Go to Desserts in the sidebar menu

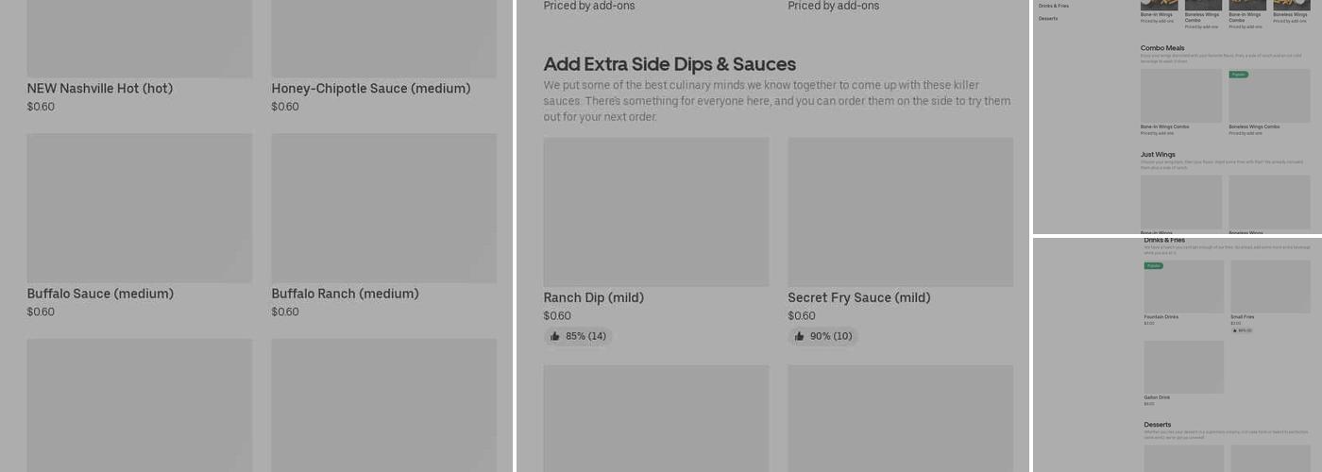click(x=1048, y=18)
